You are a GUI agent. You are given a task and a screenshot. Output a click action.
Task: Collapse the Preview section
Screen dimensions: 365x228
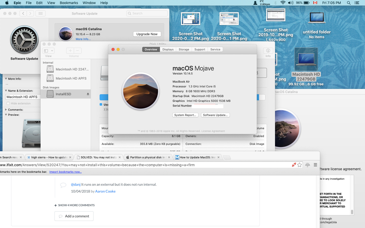[x=6, y=115]
